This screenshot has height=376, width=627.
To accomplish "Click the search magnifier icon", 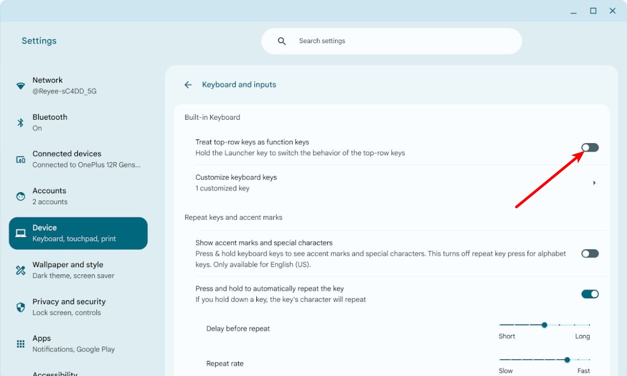I will click(x=282, y=41).
